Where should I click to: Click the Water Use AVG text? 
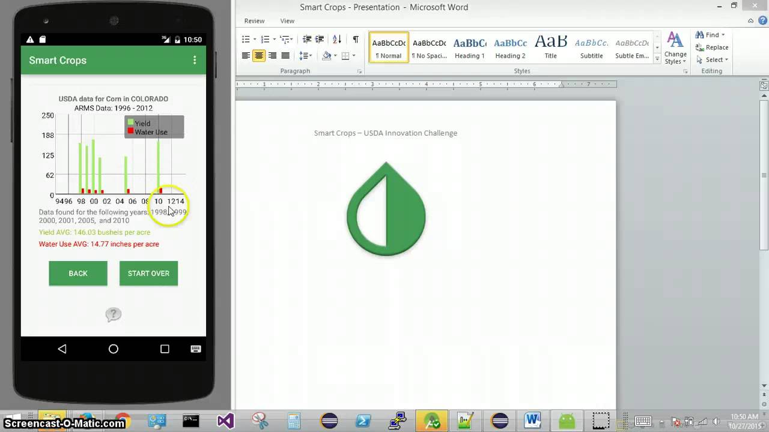pos(99,244)
